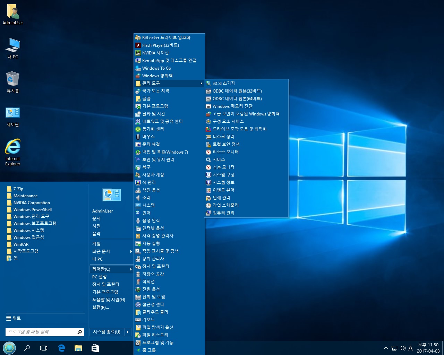The height and width of the screenshot is (355, 444).
Task: Open the 글꼴 fonts item
Action: (169, 98)
